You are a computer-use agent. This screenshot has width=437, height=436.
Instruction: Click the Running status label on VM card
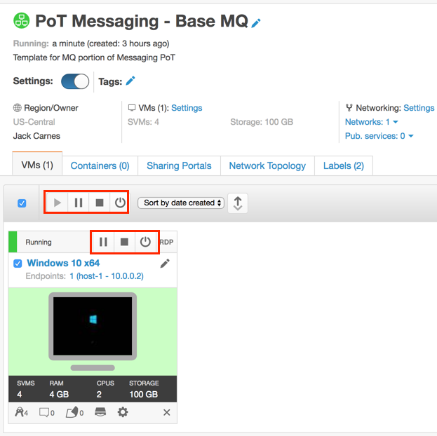tap(39, 242)
